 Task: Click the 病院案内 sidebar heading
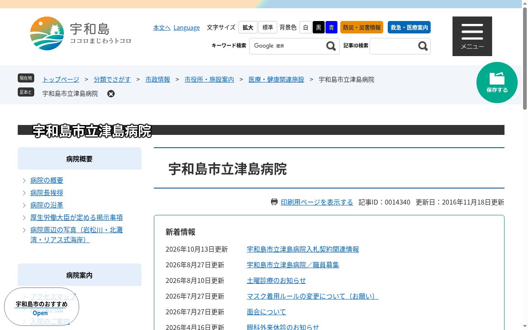click(80, 275)
